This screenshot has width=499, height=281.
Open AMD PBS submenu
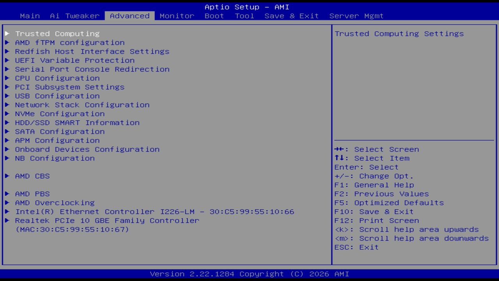tap(32, 194)
